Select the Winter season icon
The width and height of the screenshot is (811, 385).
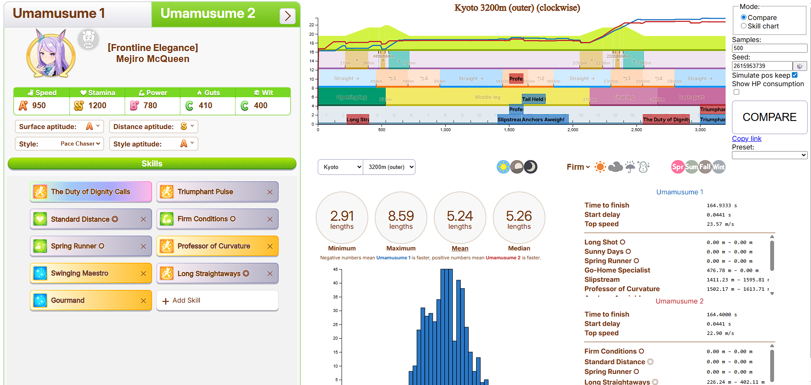pyautogui.click(x=719, y=167)
